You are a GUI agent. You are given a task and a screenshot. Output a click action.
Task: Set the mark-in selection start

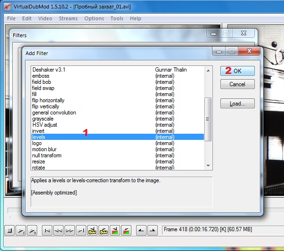click(x=141, y=230)
